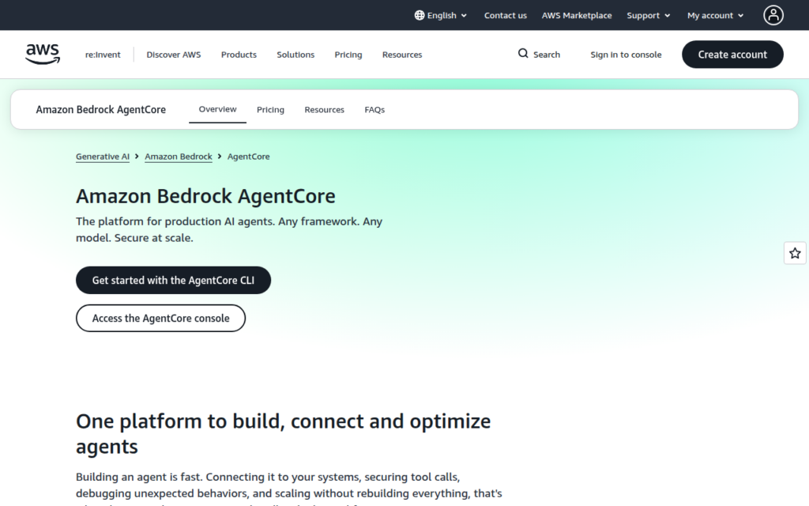Open Contact us link
Image resolution: width=809 pixels, height=506 pixels.
505,16
